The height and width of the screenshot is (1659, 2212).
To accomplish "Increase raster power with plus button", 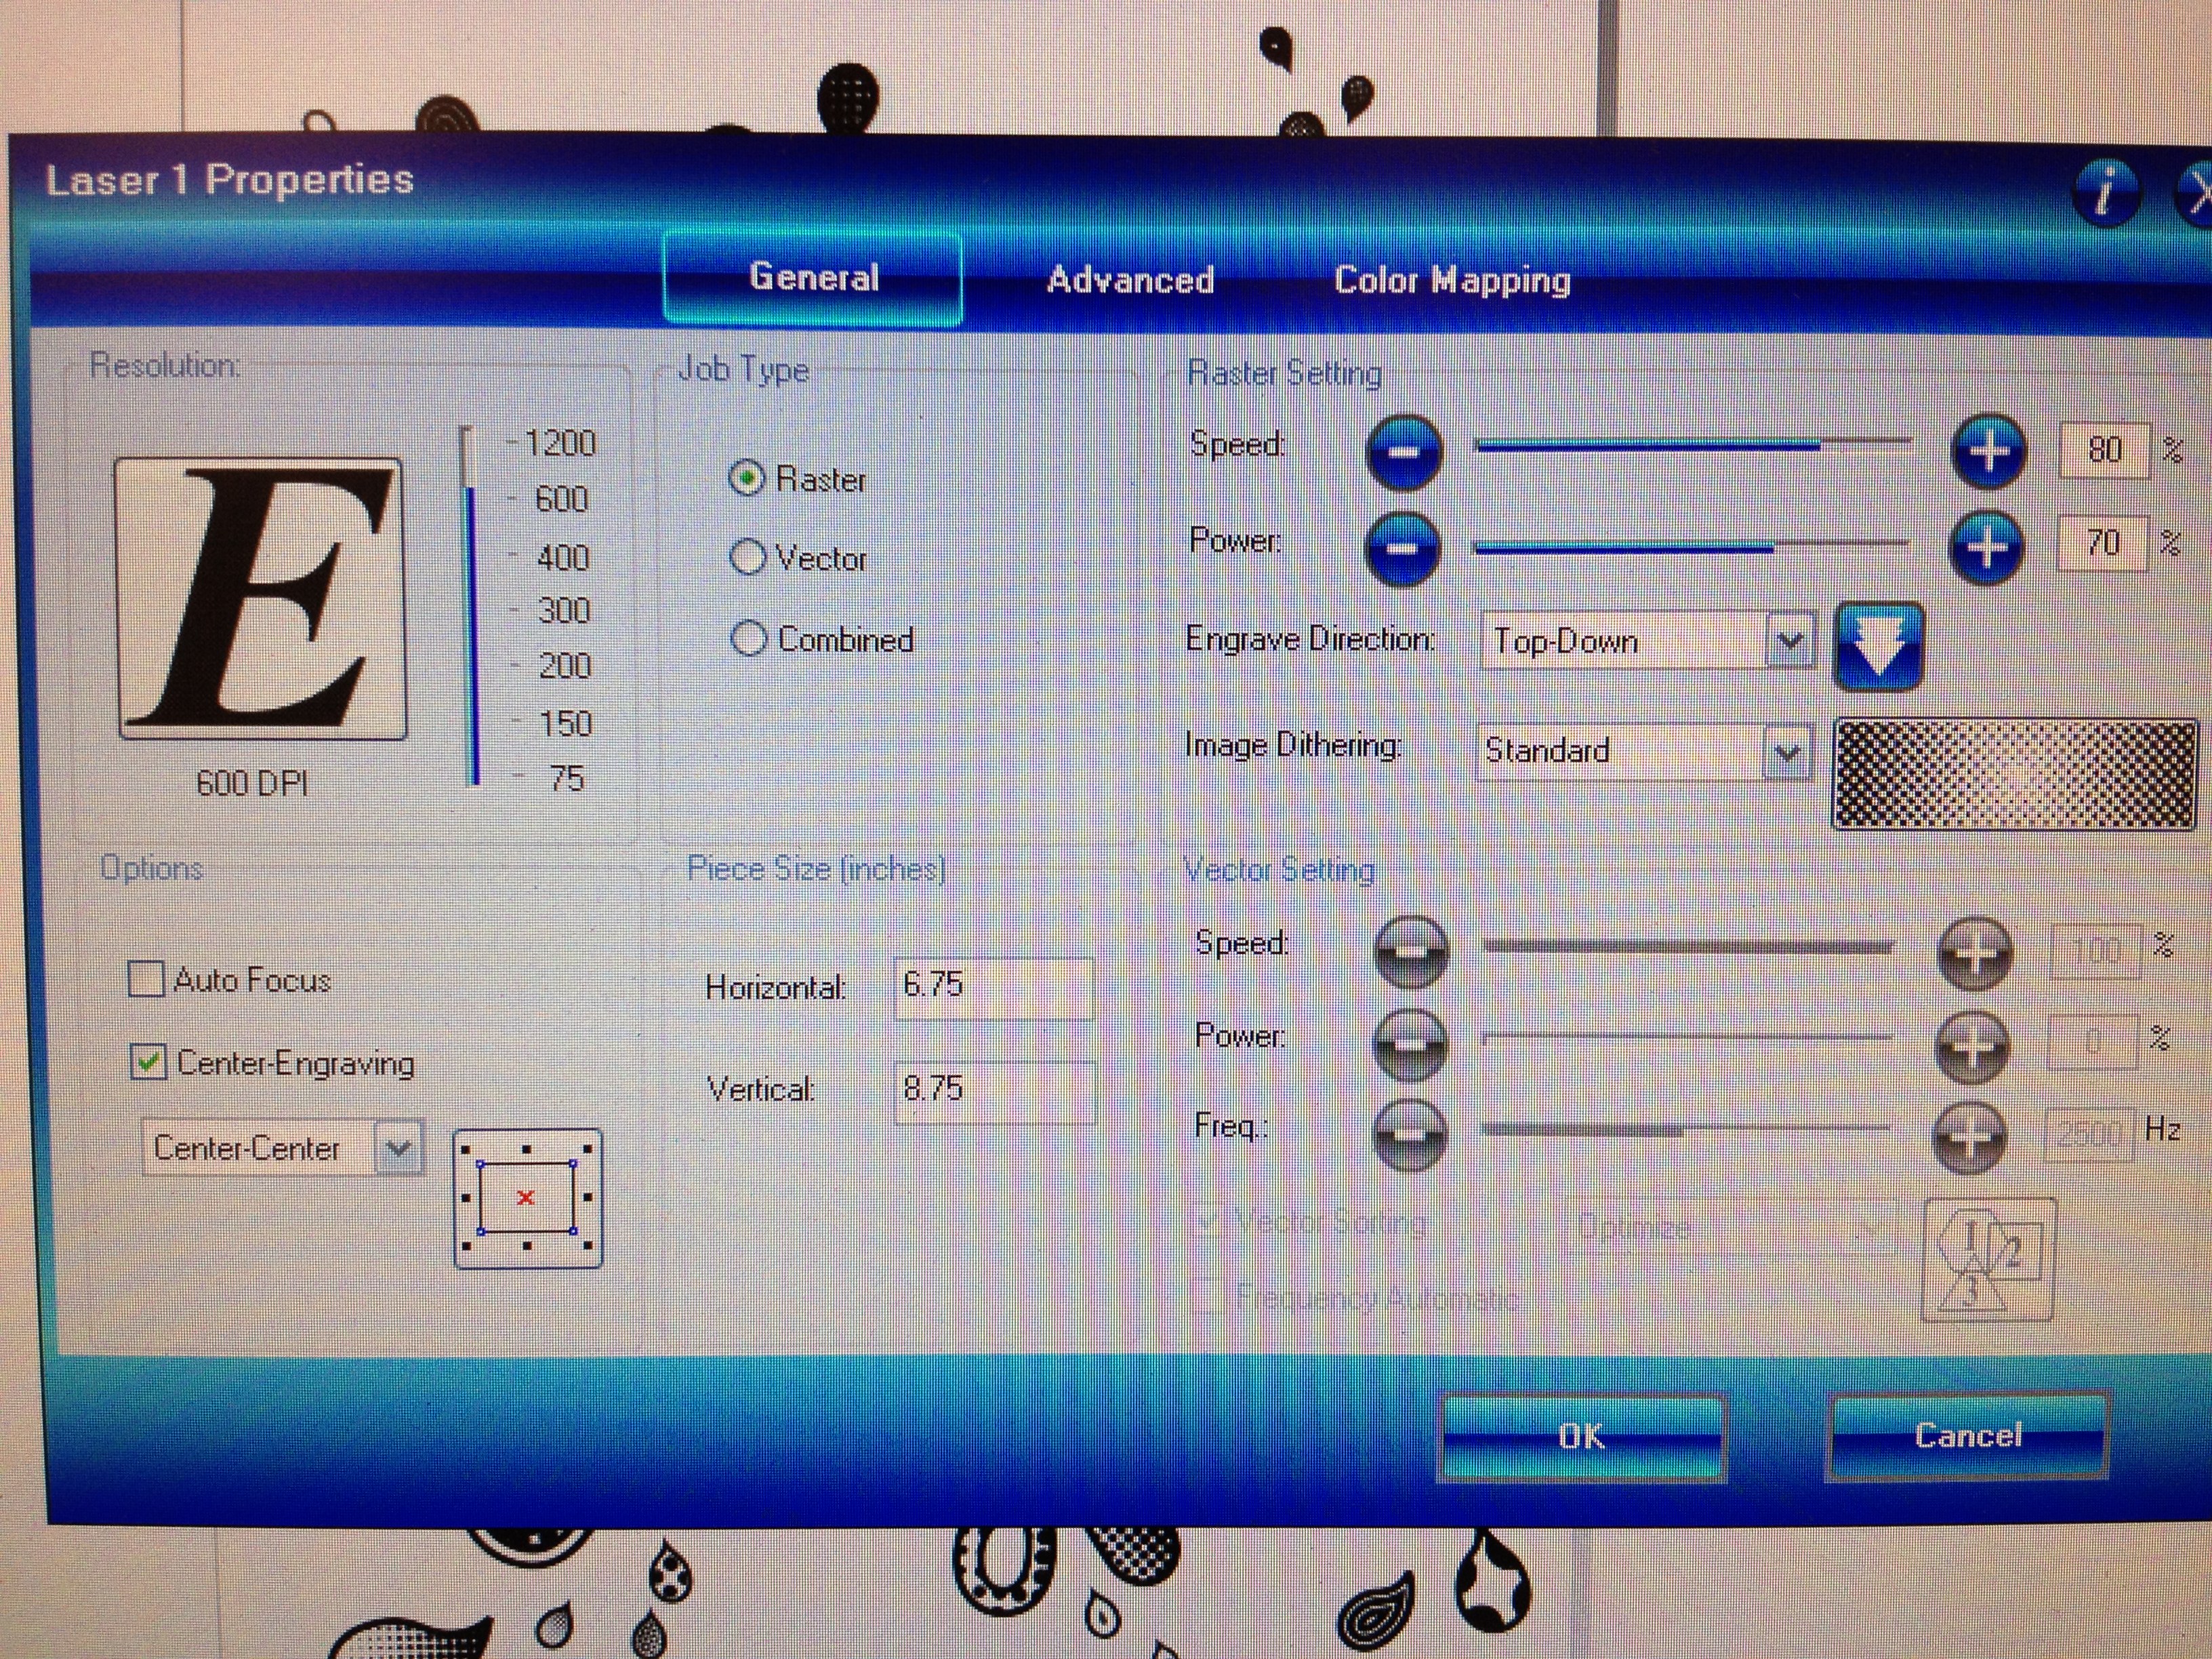I will click(x=1986, y=547).
